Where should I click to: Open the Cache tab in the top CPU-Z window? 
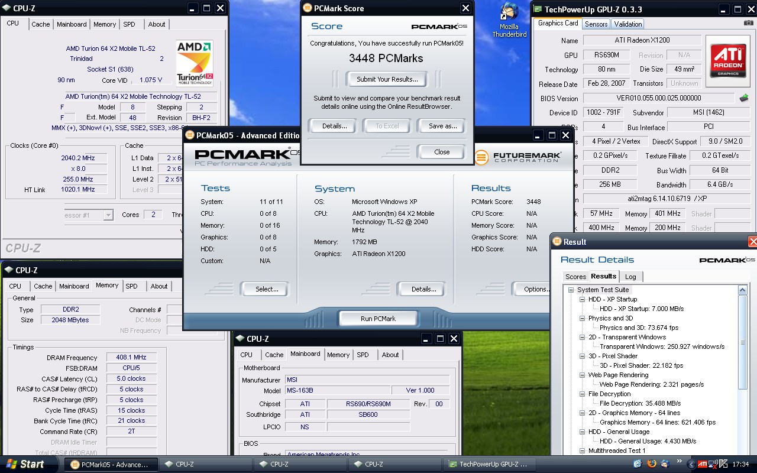coord(41,24)
